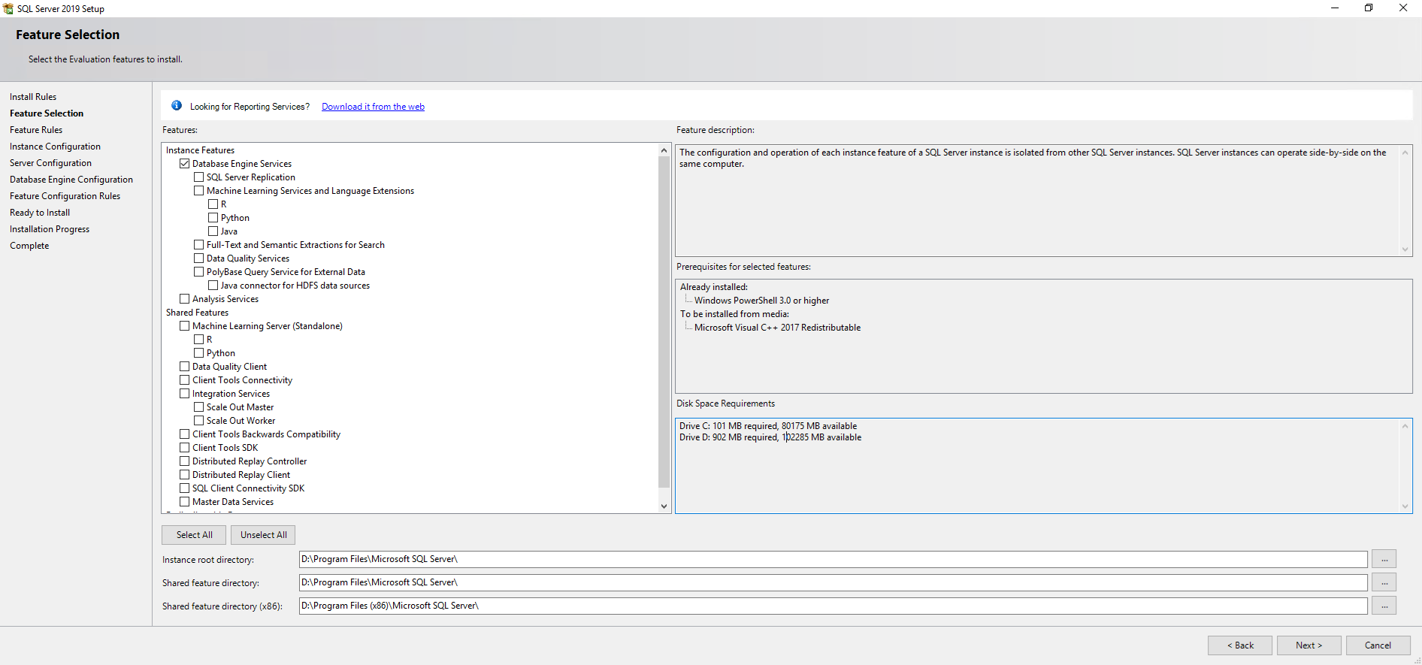Viewport: 1422px width, 665px height.
Task: Click Install Rules step in sidebar
Action: (x=33, y=97)
